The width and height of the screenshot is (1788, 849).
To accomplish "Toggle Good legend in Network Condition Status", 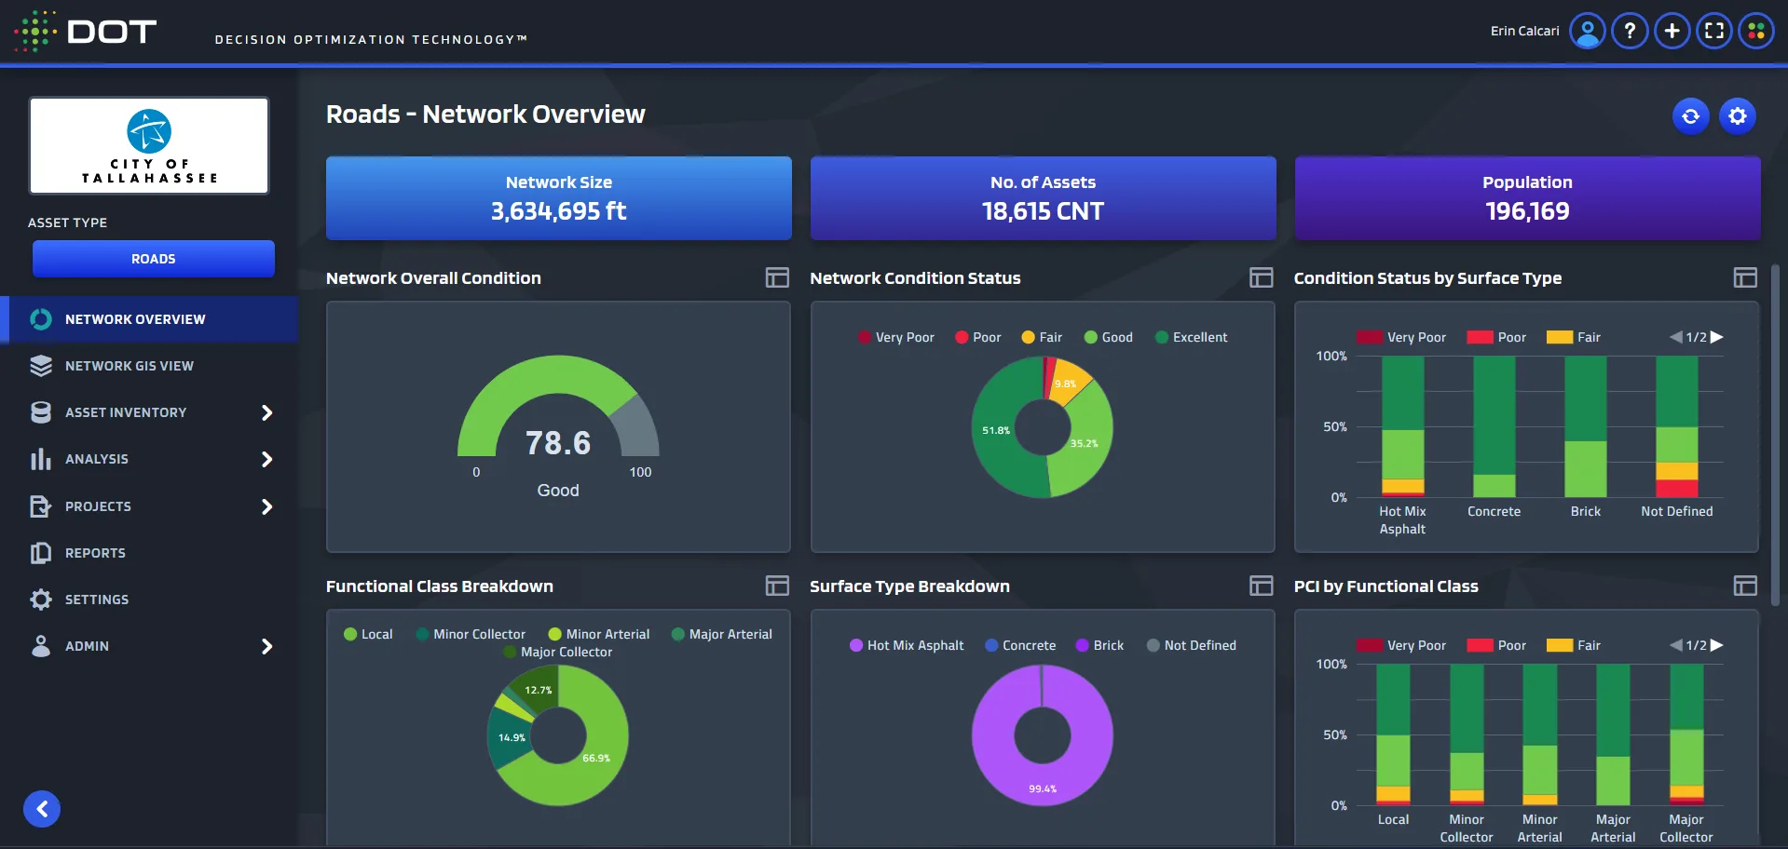I will [1108, 337].
